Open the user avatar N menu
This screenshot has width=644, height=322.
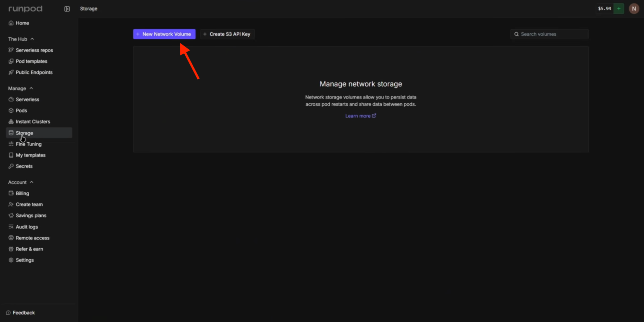[634, 9]
